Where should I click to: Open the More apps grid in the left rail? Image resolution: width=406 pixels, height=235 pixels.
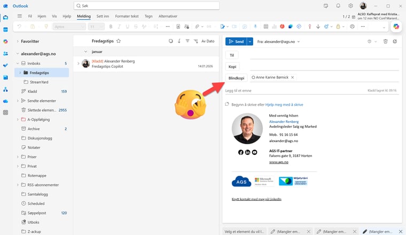click(5, 113)
